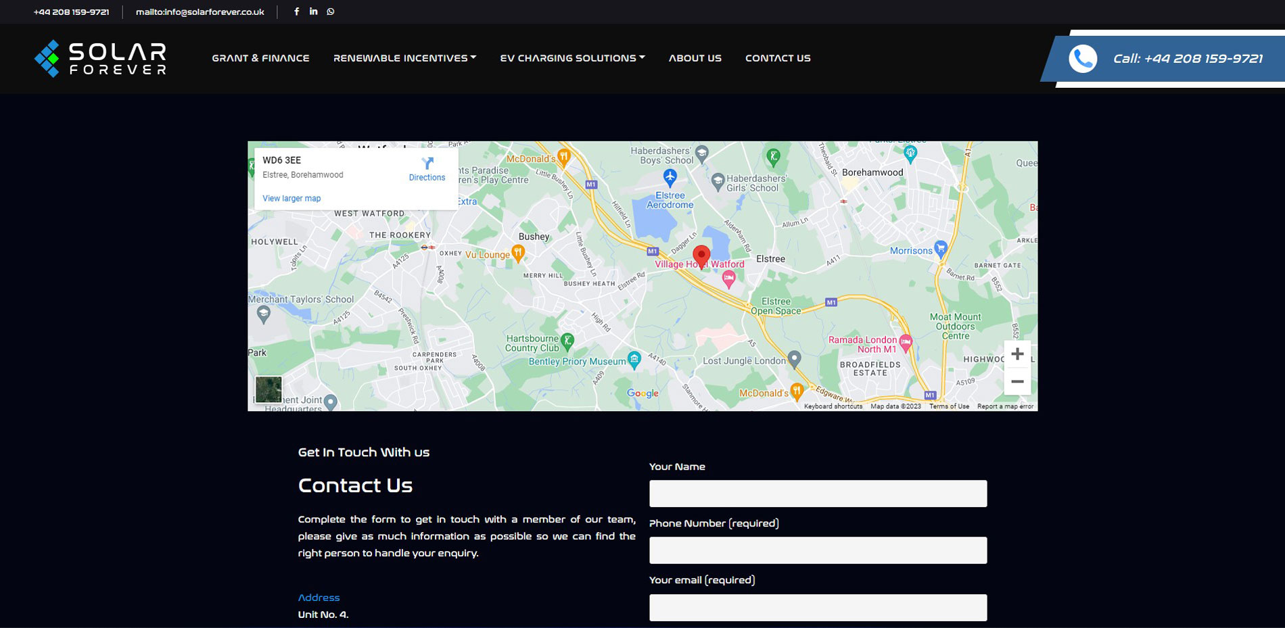
Task: Click the Elstree Aerodrome airplane marker
Action: coord(670,178)
